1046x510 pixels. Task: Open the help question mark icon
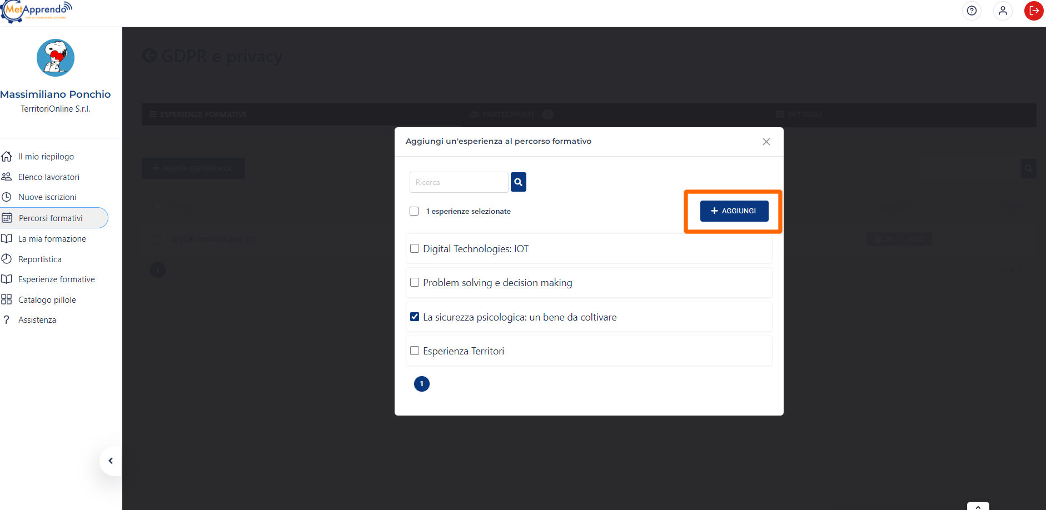pyautogui.click(x=972, y=11)
